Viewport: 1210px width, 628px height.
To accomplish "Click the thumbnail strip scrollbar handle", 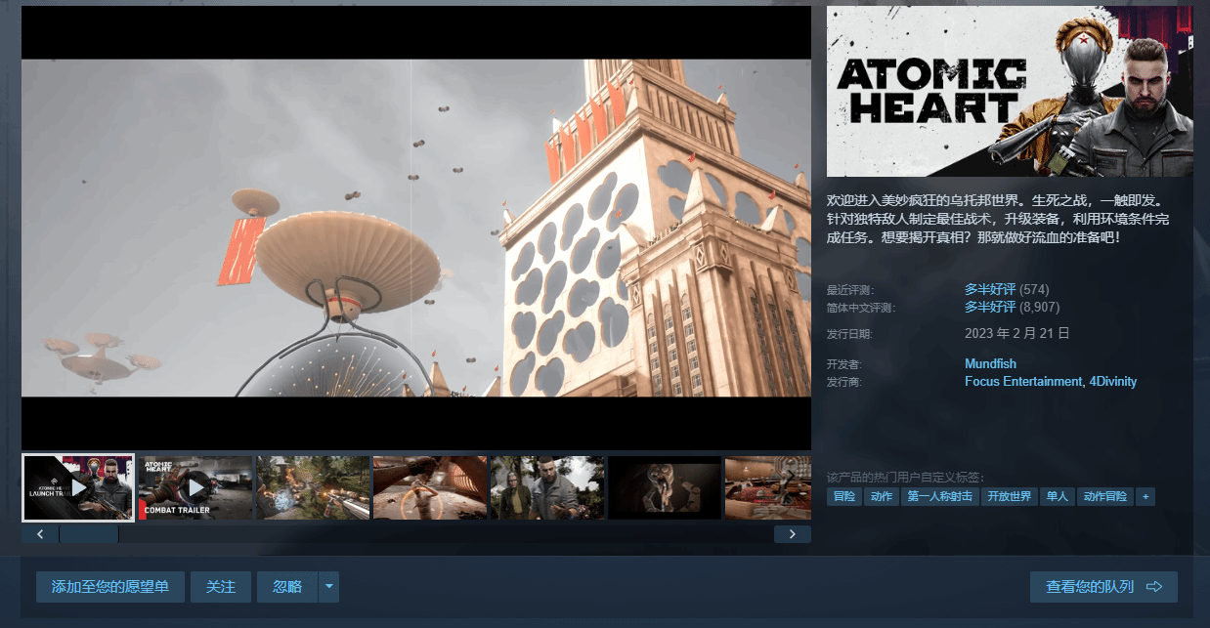I will click(x=89, y=534).
